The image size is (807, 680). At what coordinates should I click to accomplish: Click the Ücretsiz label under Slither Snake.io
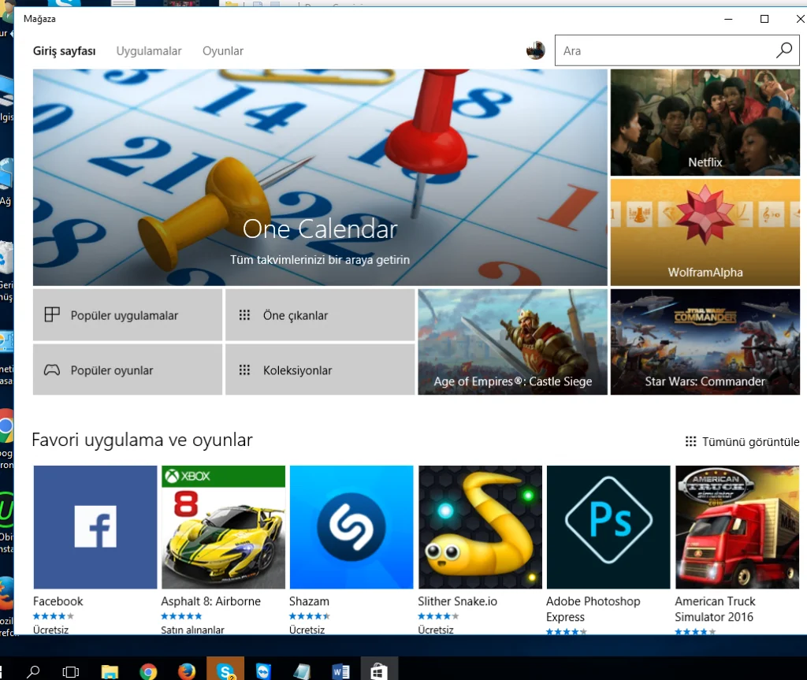[x=436, y=630]
